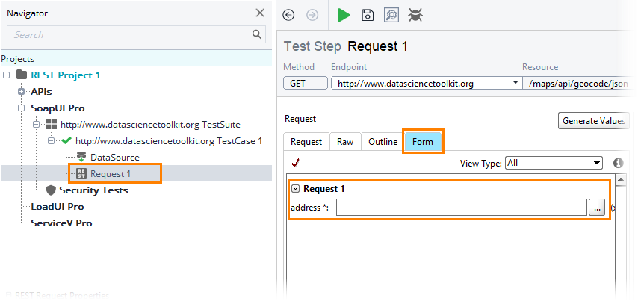This screenshot has width=638, height=301.
Task: Run the test step with green play button
Action: tap(344, 16)
